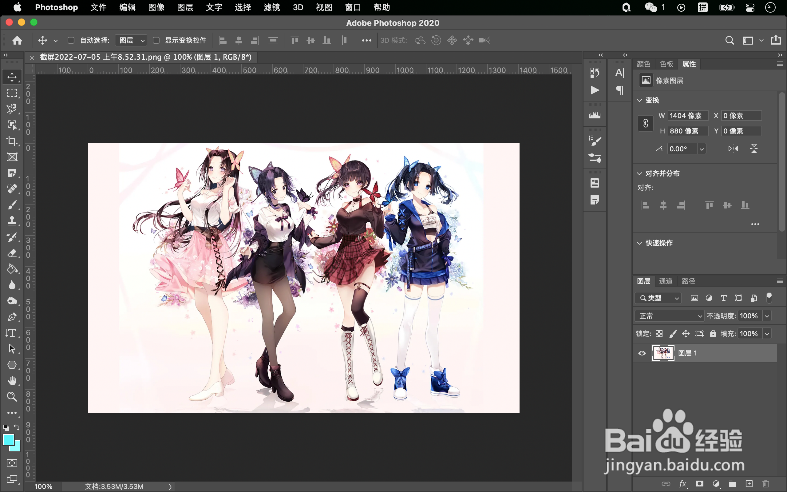Select the Crop tool
Screen dimensions: 787x492
12,141
